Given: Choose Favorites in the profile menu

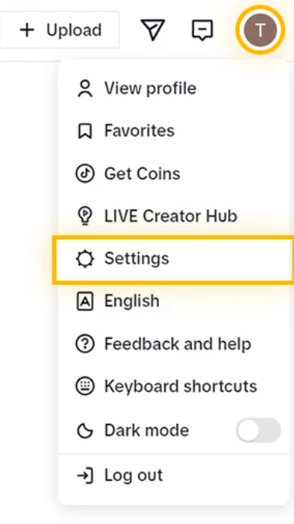Looking at the screenshot, I should click(x=173, y=131).
